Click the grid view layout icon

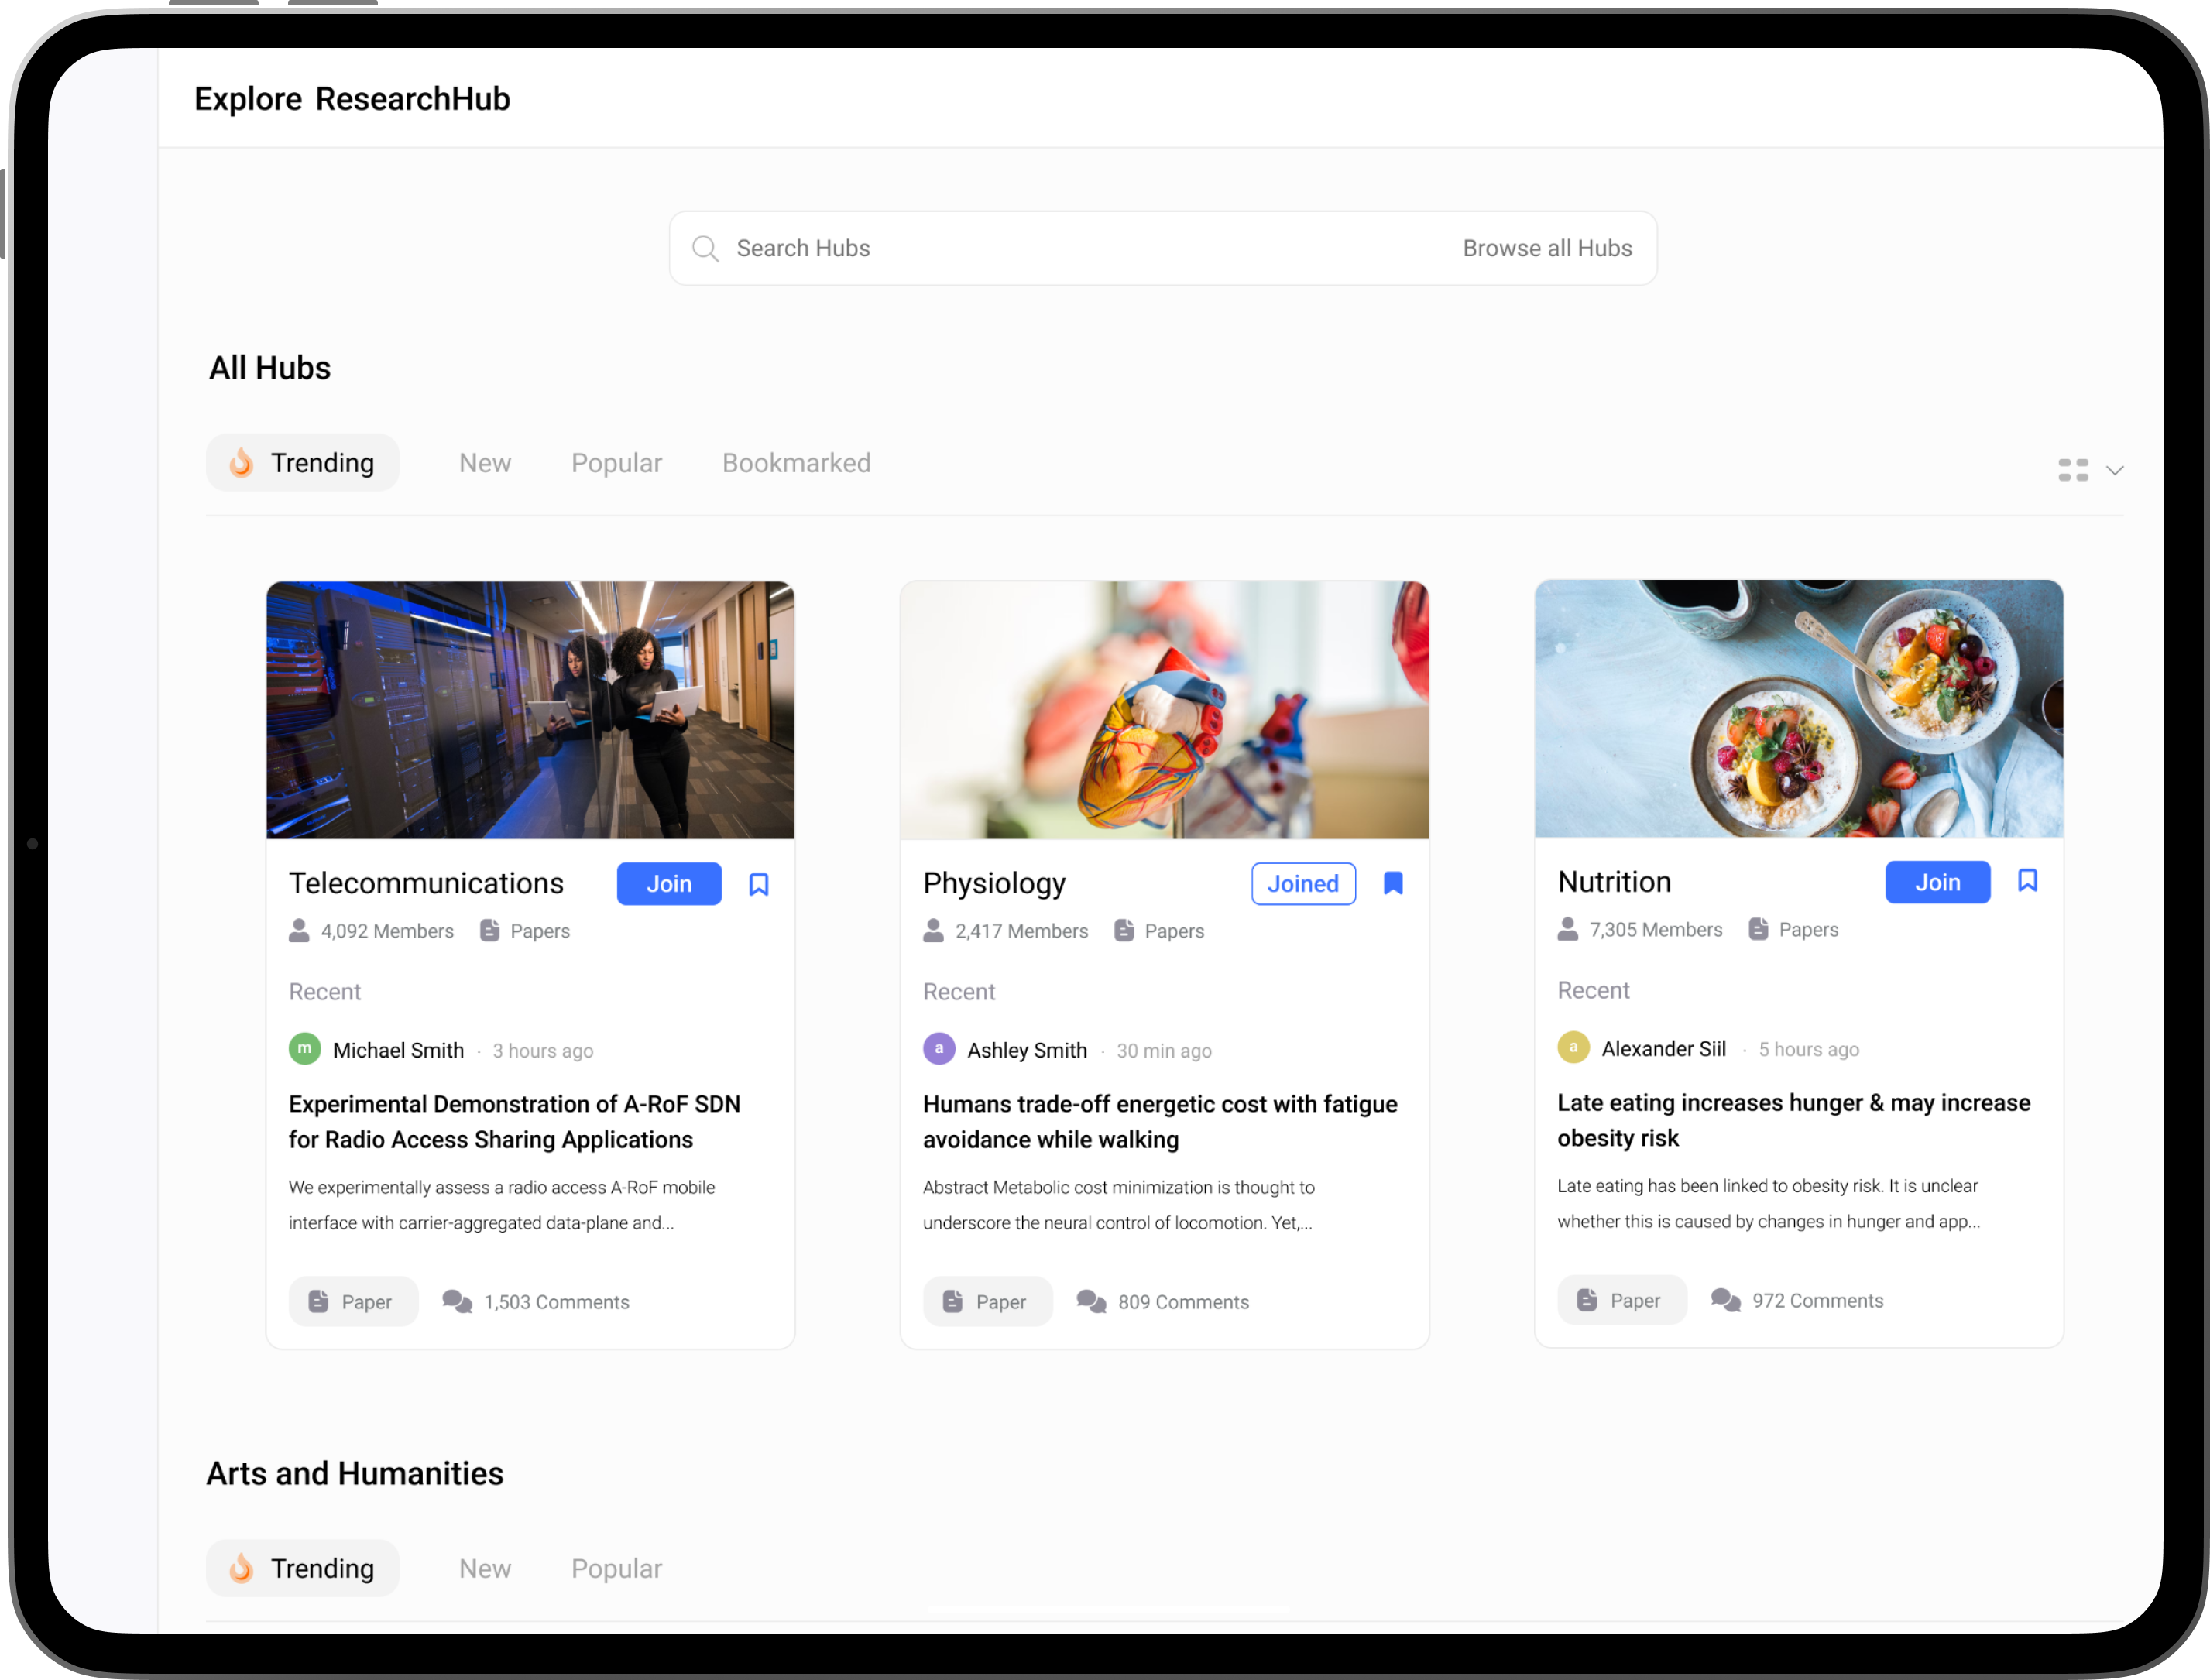(2073, 470)
